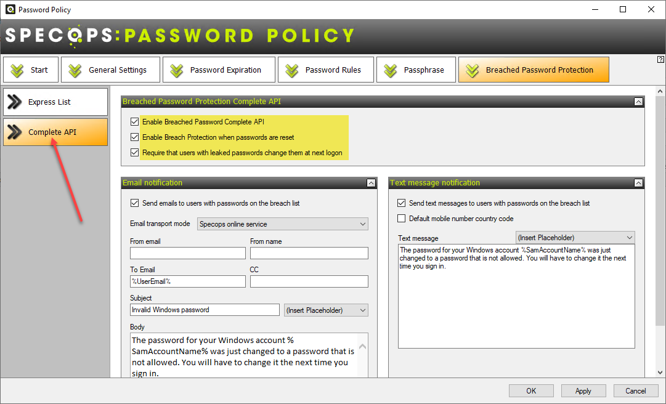Click the From email field
Image resolution: width=666 pixels, height=404 pixels.
[188, 253]
